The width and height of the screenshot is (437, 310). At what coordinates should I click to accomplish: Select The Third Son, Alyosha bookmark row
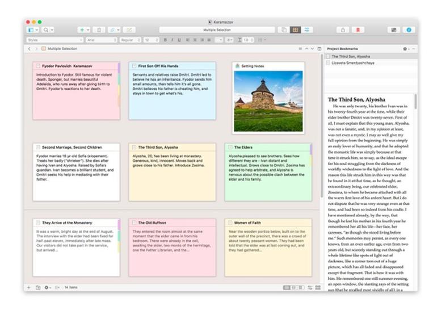(x=371, y=56)
